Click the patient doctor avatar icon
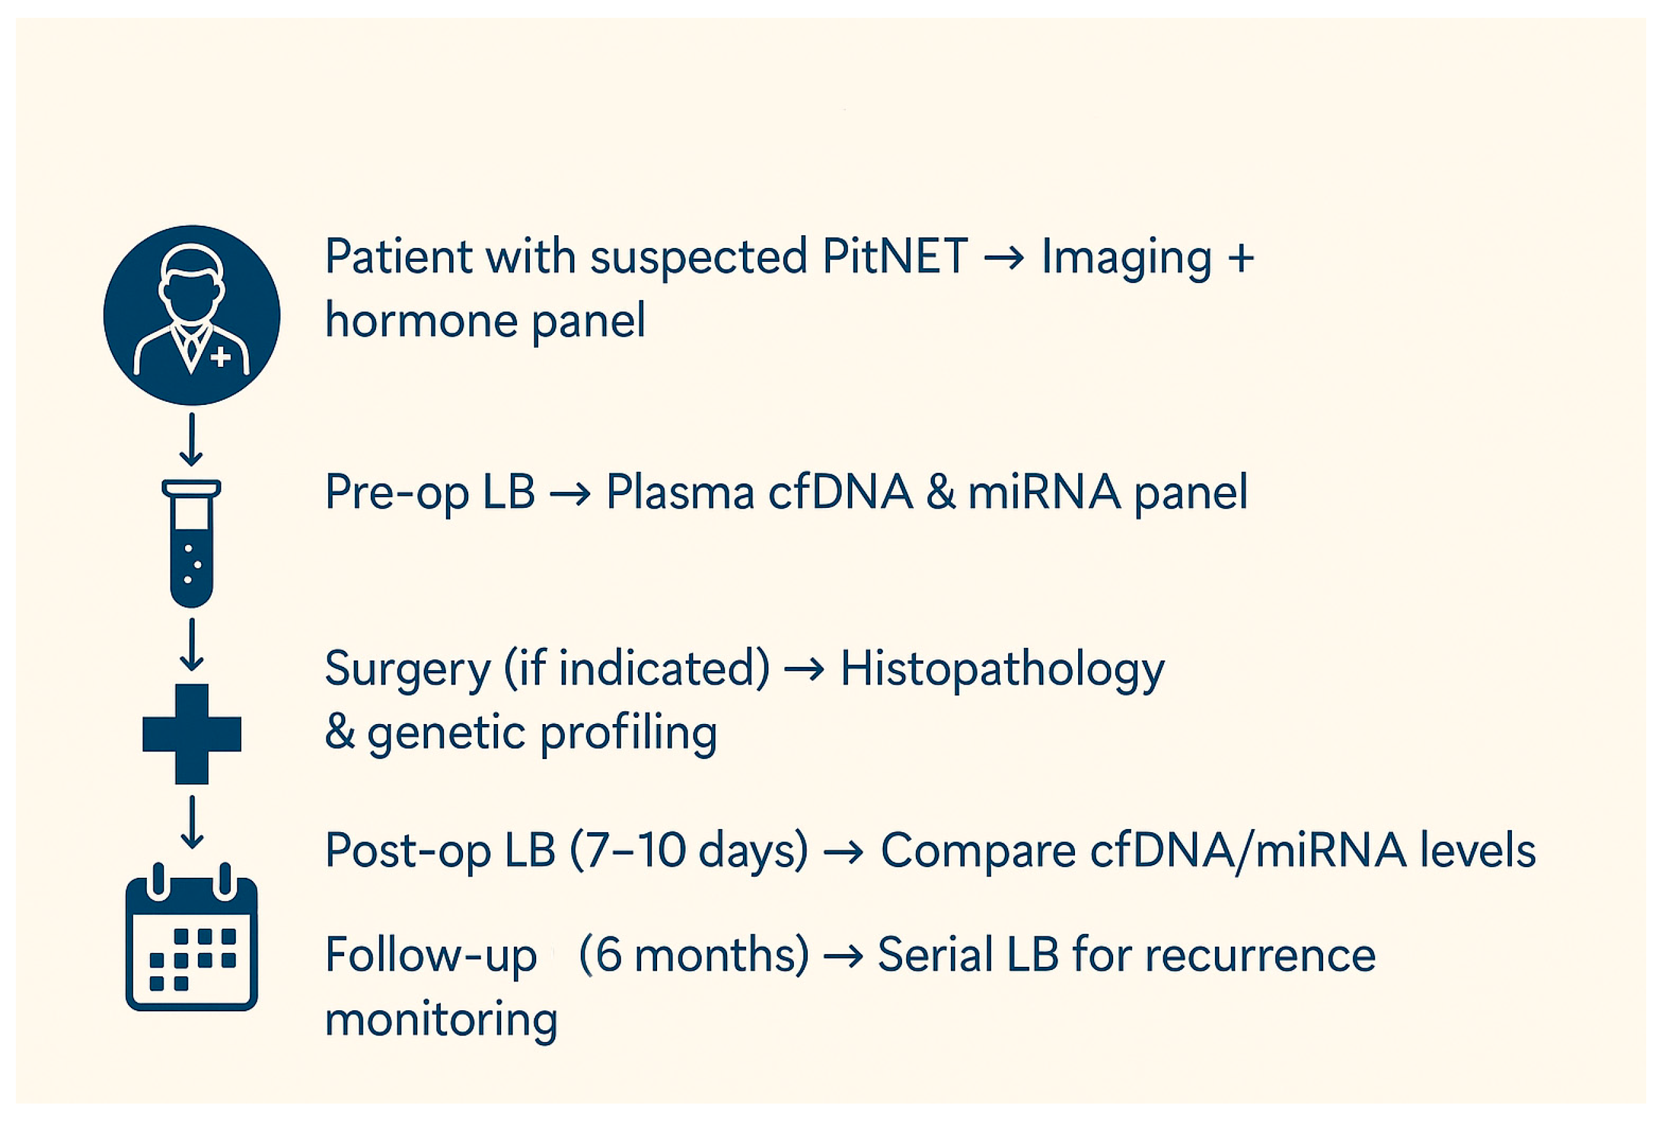This screenshot has width=1664, height=1122. point(191,315)
